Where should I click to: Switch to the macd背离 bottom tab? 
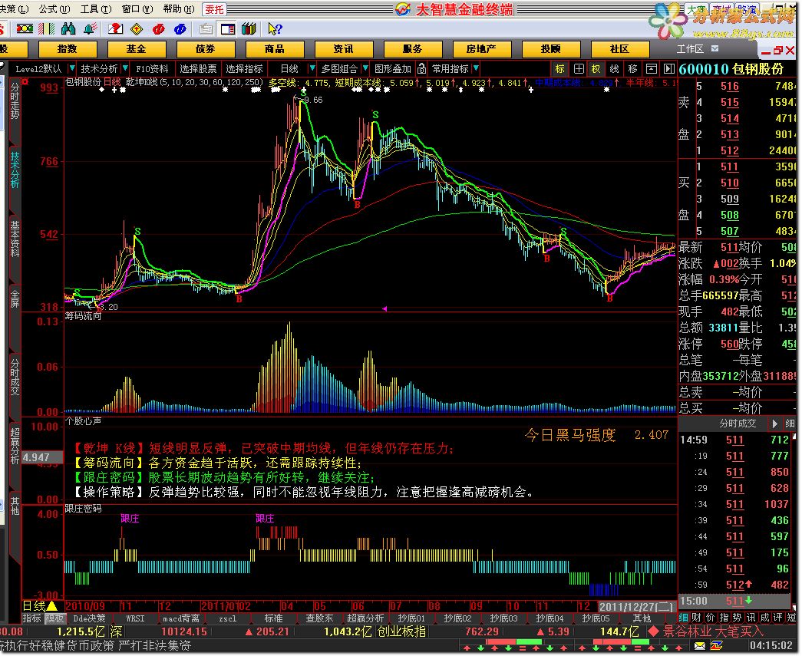click(181, 618)
